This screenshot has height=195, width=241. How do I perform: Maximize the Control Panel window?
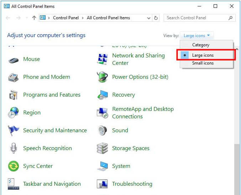coord(215,6)
